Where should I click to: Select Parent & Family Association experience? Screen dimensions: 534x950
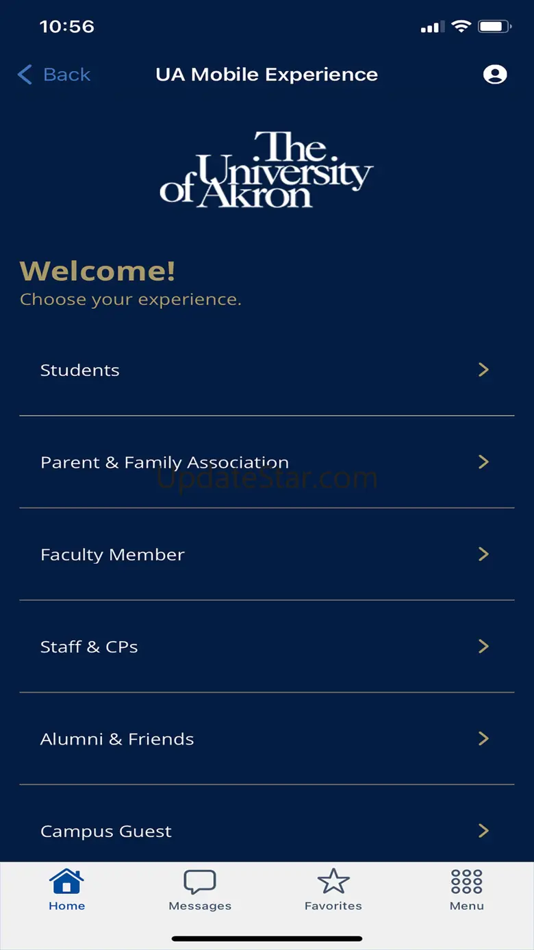(x=164, y=462)
